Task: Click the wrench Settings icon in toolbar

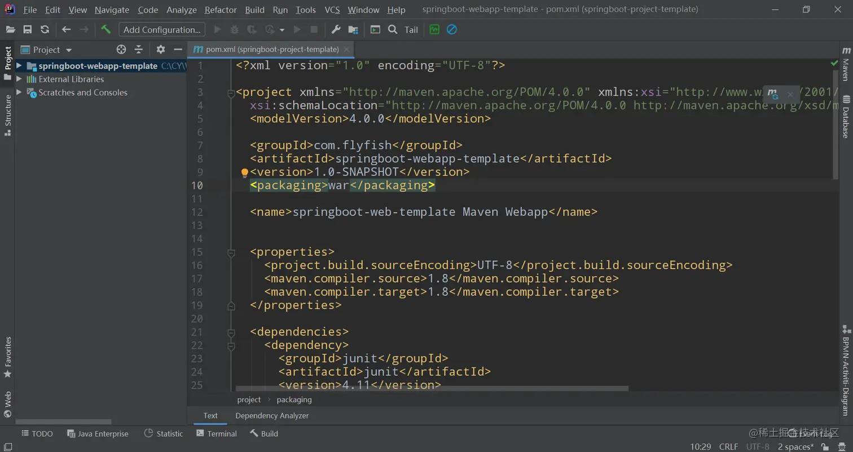Action: tap(336, 29)
